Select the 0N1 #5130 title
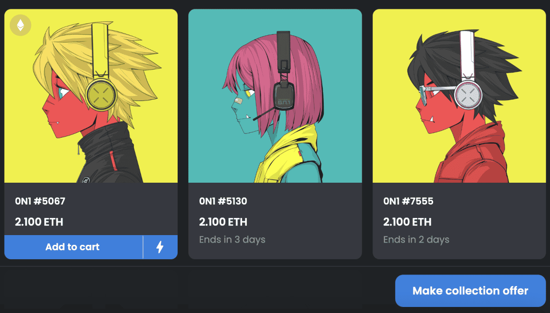This screenshot has width=550, height=313. click(x=223, y=201)
